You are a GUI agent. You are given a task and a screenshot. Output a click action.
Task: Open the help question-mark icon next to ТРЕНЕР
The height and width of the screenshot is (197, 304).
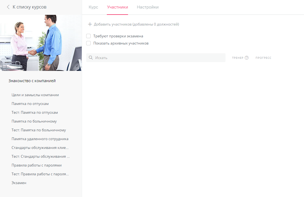pyautogui.click(x=246, y=57)
